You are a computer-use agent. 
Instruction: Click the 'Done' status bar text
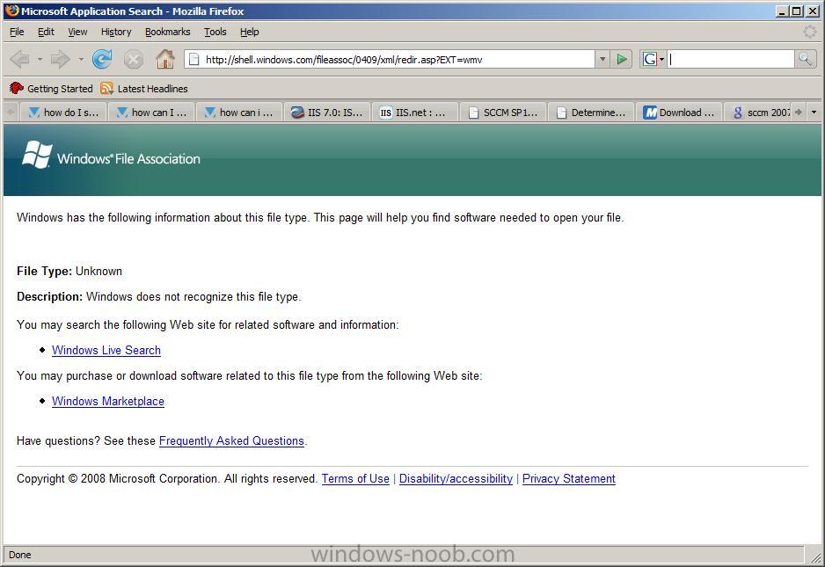(x=20, y=555)
